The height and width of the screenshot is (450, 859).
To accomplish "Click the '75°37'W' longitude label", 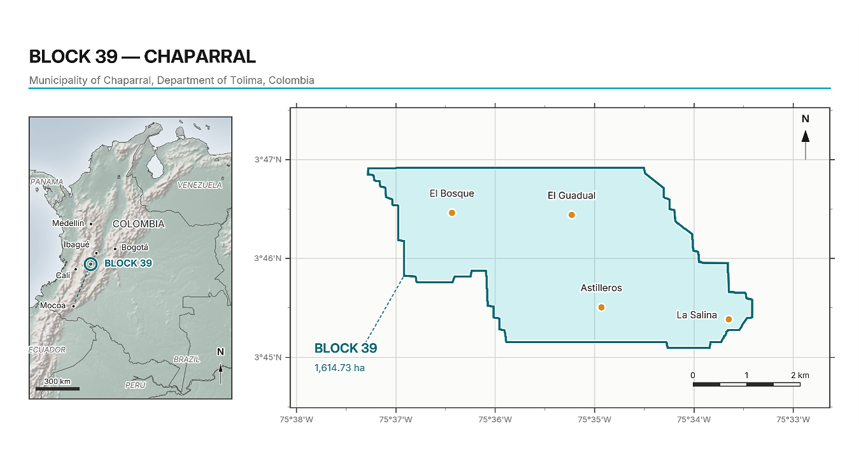I will click(396, 419).
